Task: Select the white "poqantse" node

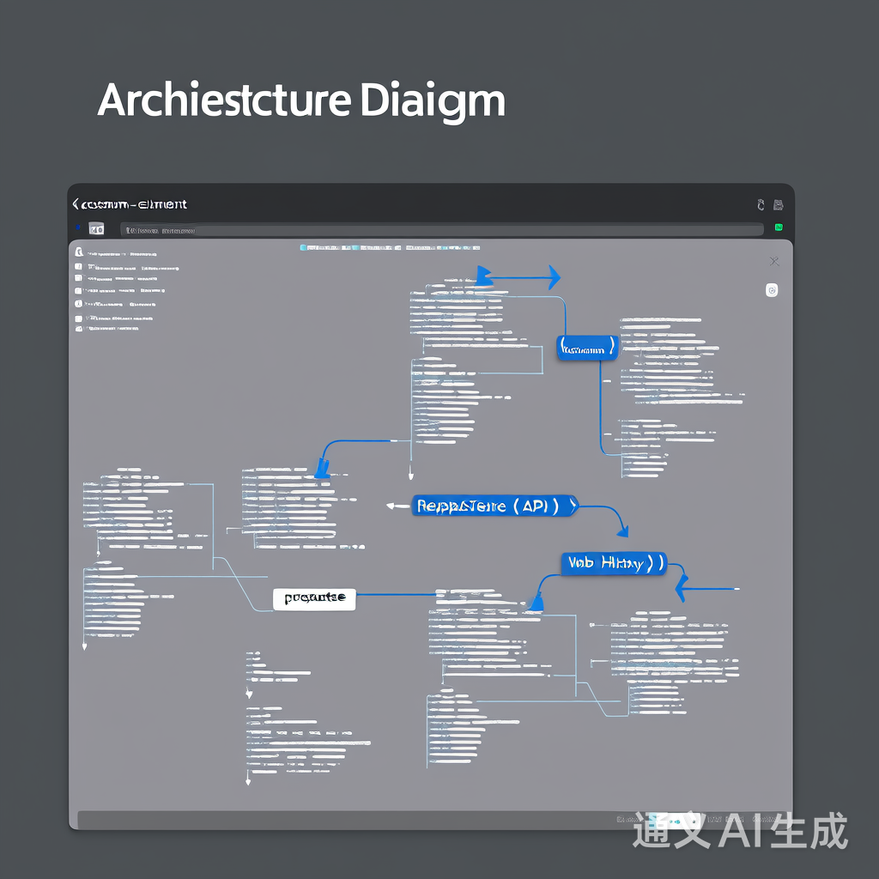Action: 314,598
